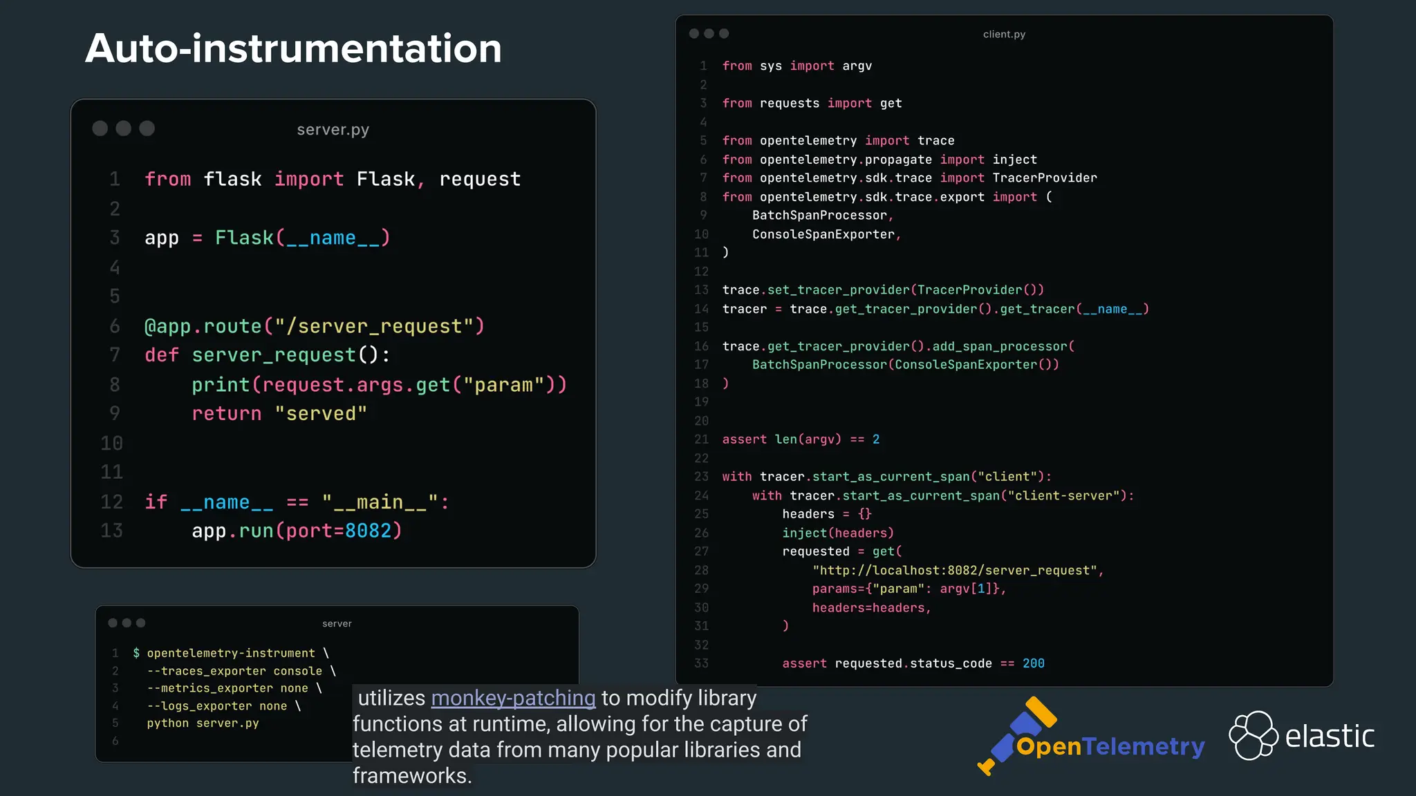The image size is (1416, 796).
Task: Click the first gray dot in server.py window
Action: click(x=100, y=129)
